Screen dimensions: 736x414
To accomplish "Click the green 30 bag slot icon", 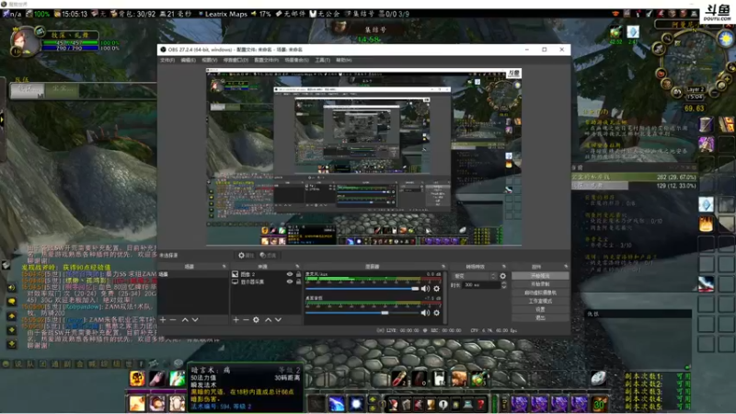I will pyautogui.click(x=600, y=404).
